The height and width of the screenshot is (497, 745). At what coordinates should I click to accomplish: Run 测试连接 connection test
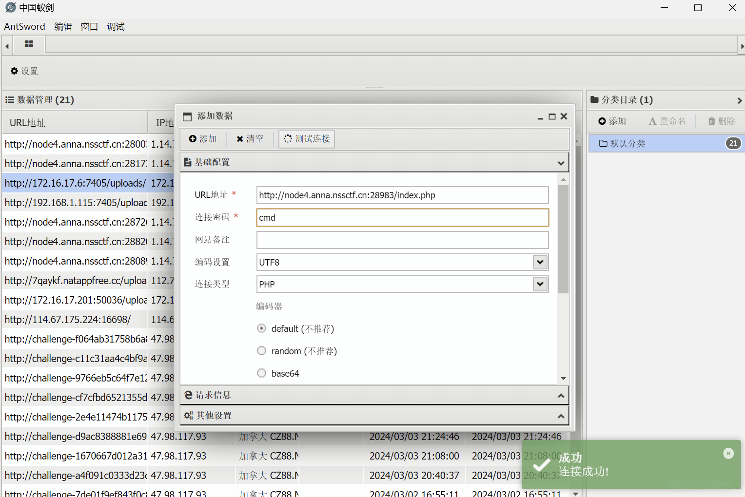307,139
